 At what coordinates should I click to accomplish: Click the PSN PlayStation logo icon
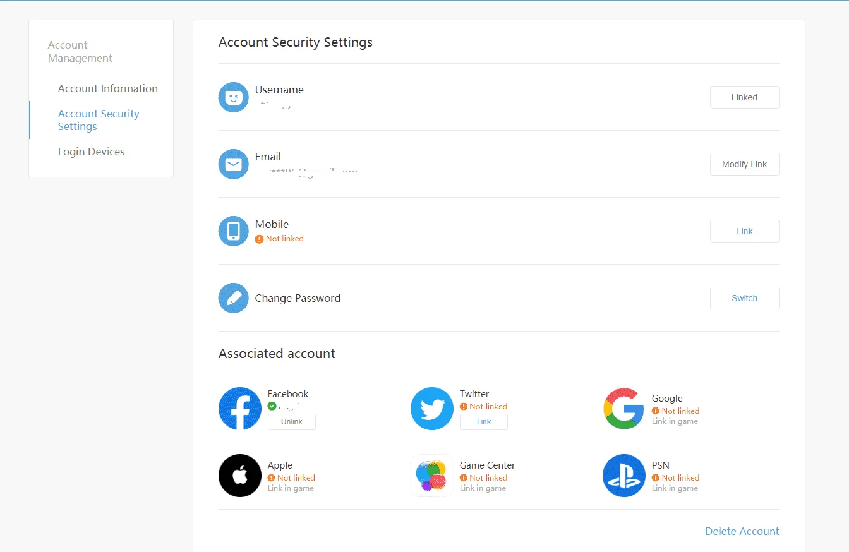[624, 476]
